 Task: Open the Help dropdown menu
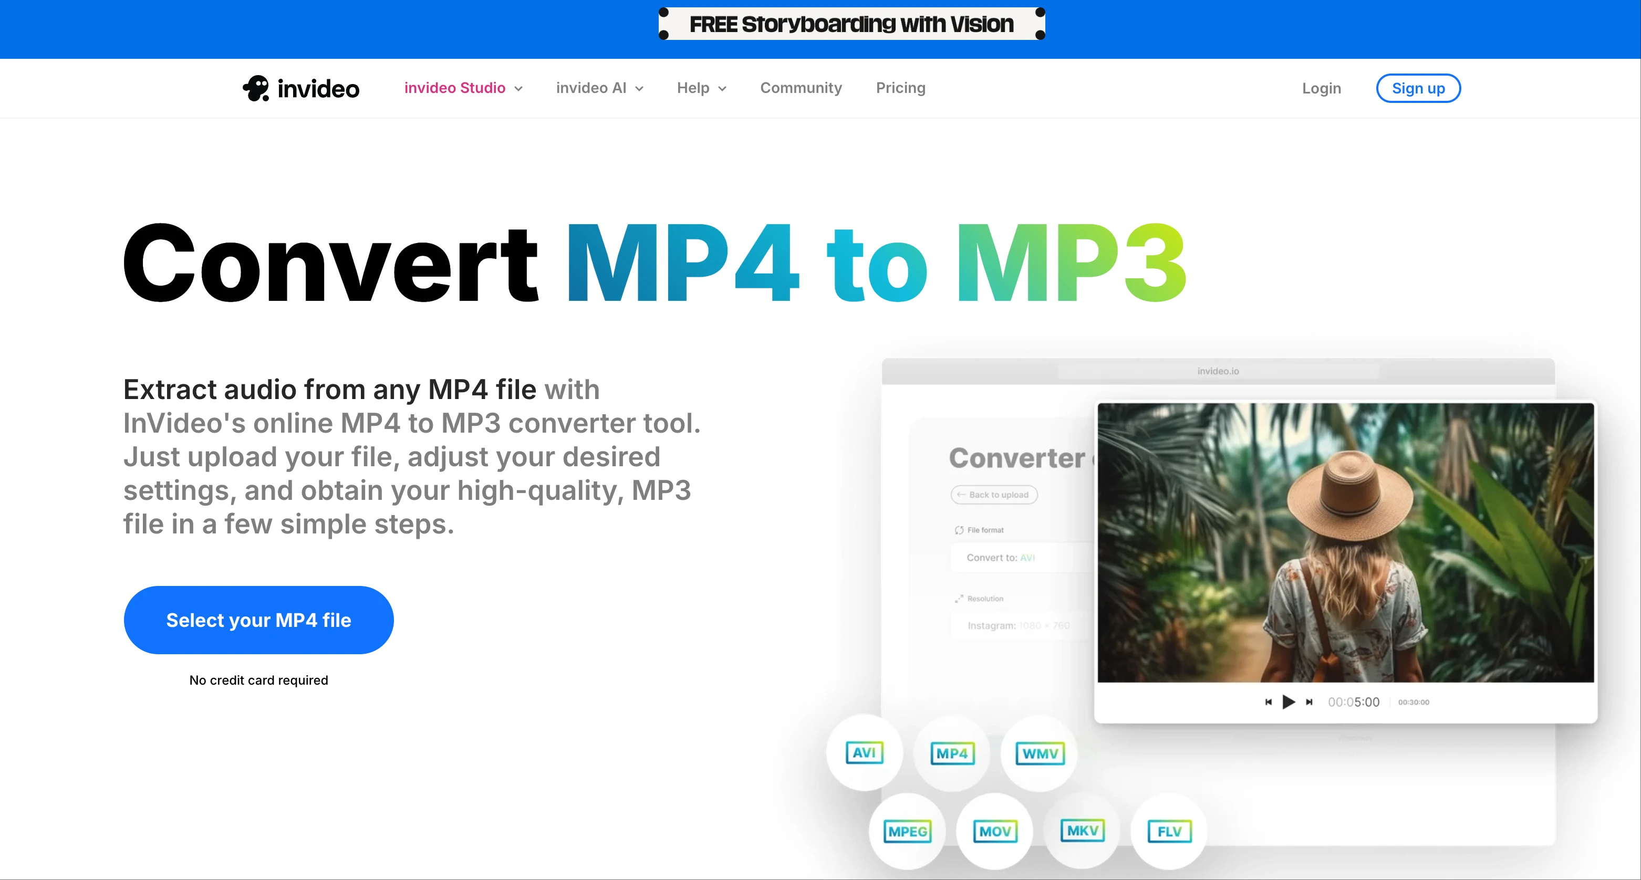pos(701,88)
